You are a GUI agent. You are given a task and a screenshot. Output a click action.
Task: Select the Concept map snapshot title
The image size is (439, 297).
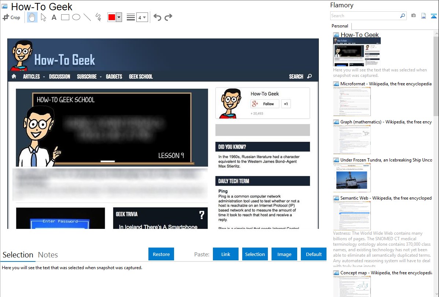pos(386,272)
